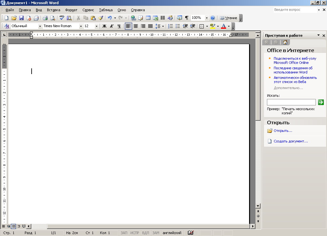Insert a table using toolbar icon

148,18
